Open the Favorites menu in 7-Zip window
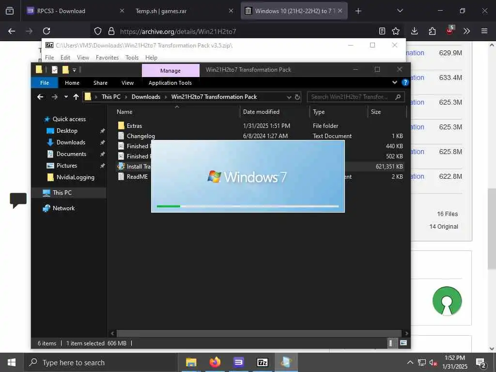 pos(107,58)
